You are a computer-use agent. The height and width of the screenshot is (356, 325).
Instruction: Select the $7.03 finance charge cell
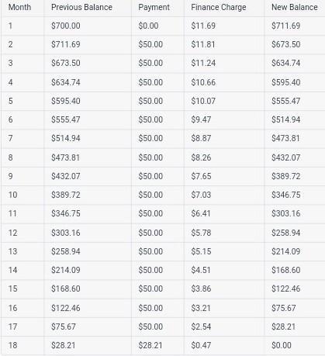201,195
